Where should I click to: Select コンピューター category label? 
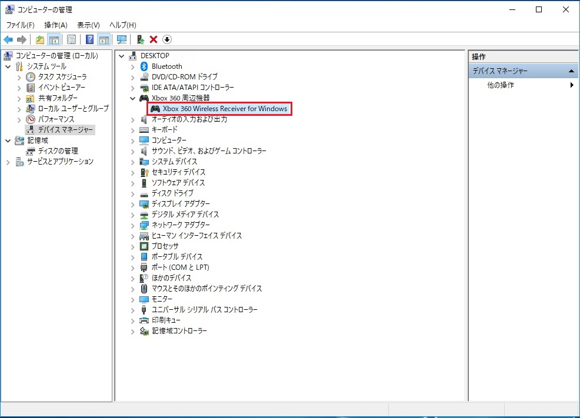[x=169, y=141]
